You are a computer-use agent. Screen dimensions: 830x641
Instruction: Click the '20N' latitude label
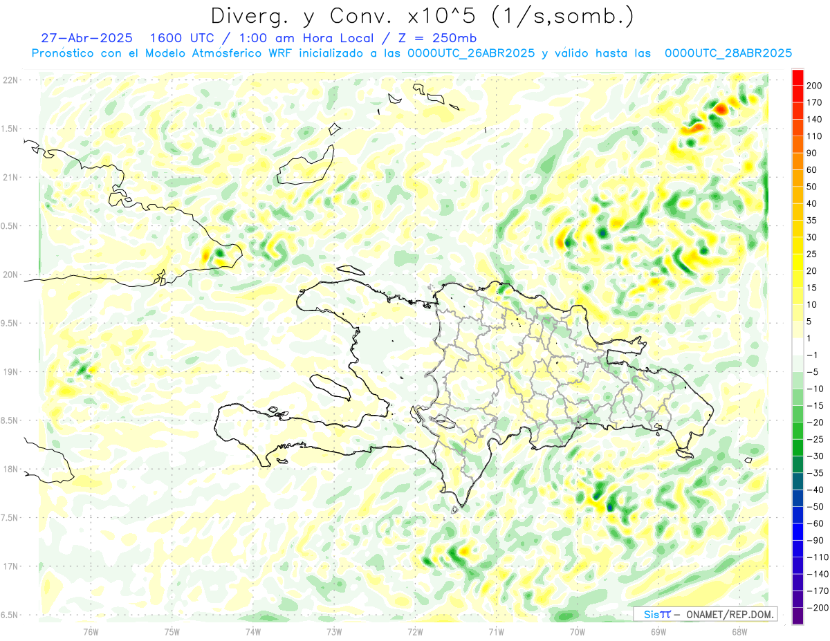point(10,275)
